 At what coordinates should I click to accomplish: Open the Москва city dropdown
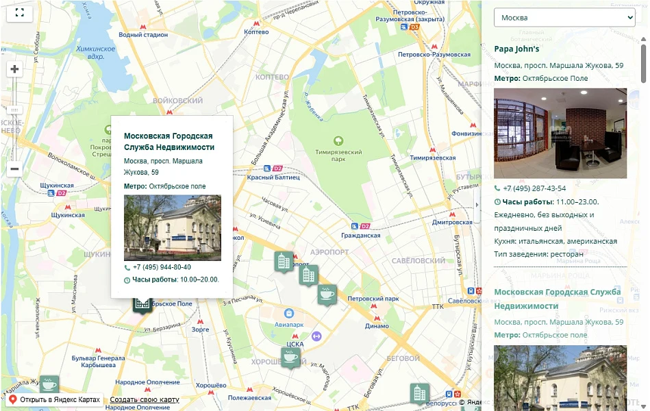564,17
